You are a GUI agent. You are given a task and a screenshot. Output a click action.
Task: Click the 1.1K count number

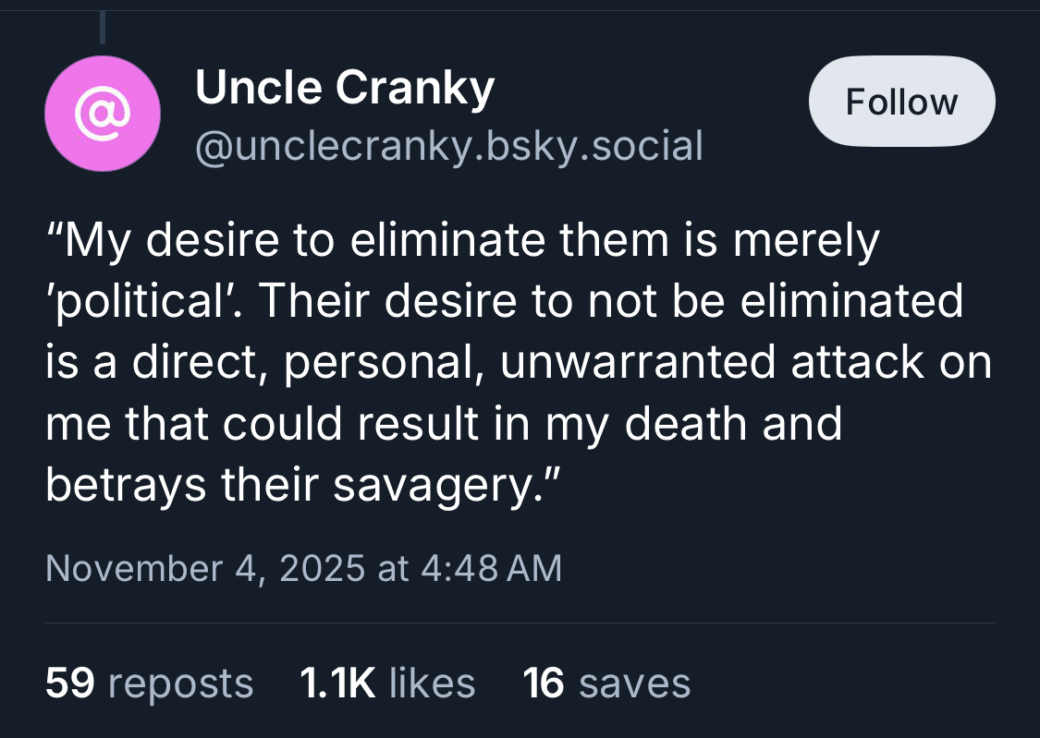pyautogui.click(x=337, y=684)
